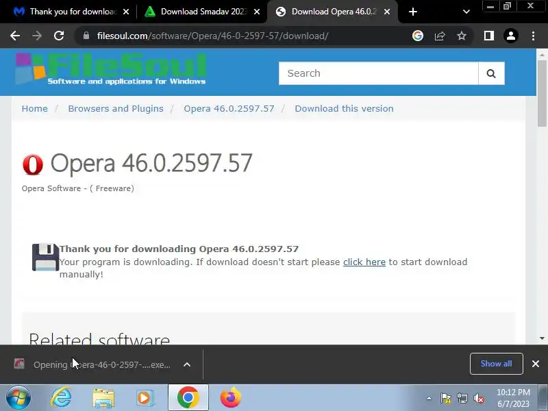
Task: Launch Internet Explorer from taskbar
Action: [x=61, y=398]
